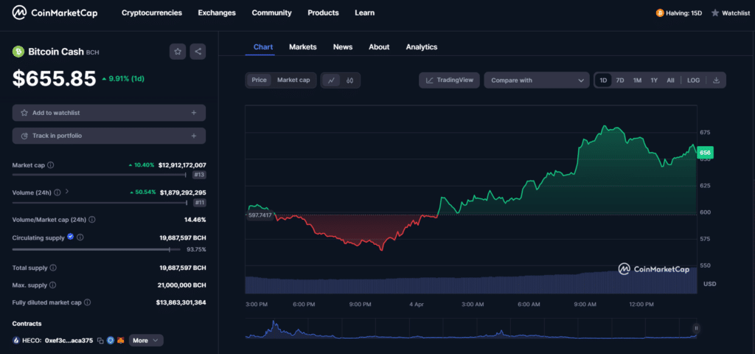This screenshot has height=354, width=755.
Task: Switch to the About tab
Action: point(379,46)
